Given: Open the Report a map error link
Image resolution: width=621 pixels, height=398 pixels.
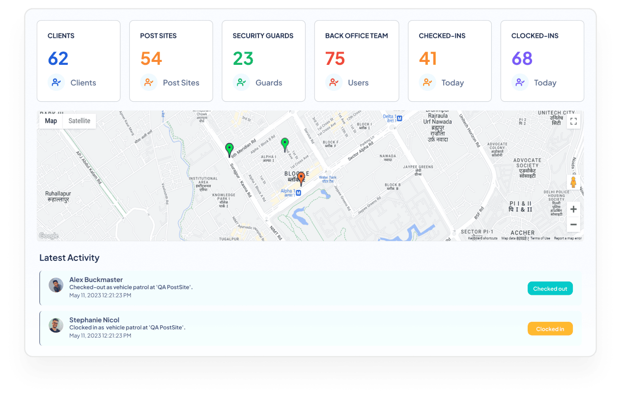Looking at the screenshot, I should point(567,238).
